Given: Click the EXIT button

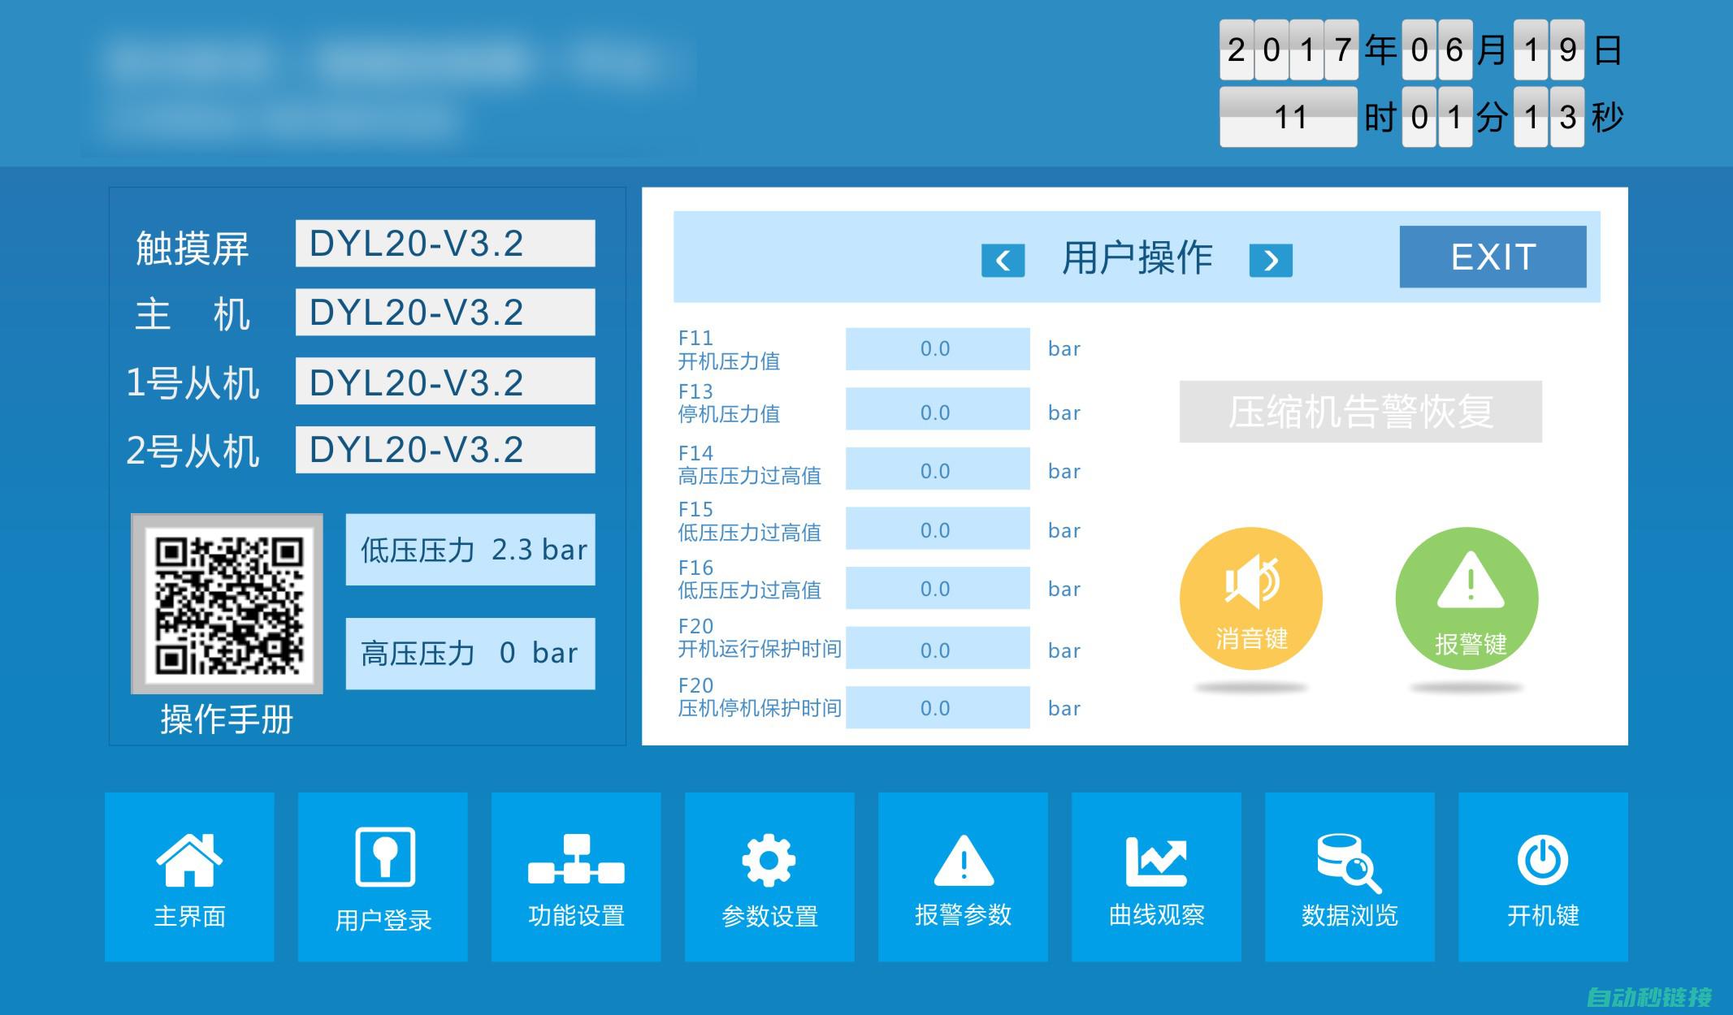Looking at the screenshot, I should [1493, 257].
